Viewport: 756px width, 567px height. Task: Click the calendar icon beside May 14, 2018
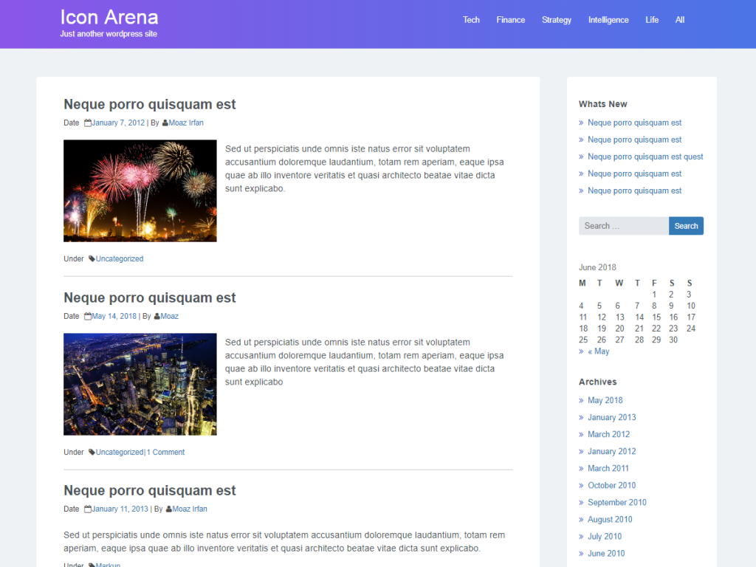(88, 315)
